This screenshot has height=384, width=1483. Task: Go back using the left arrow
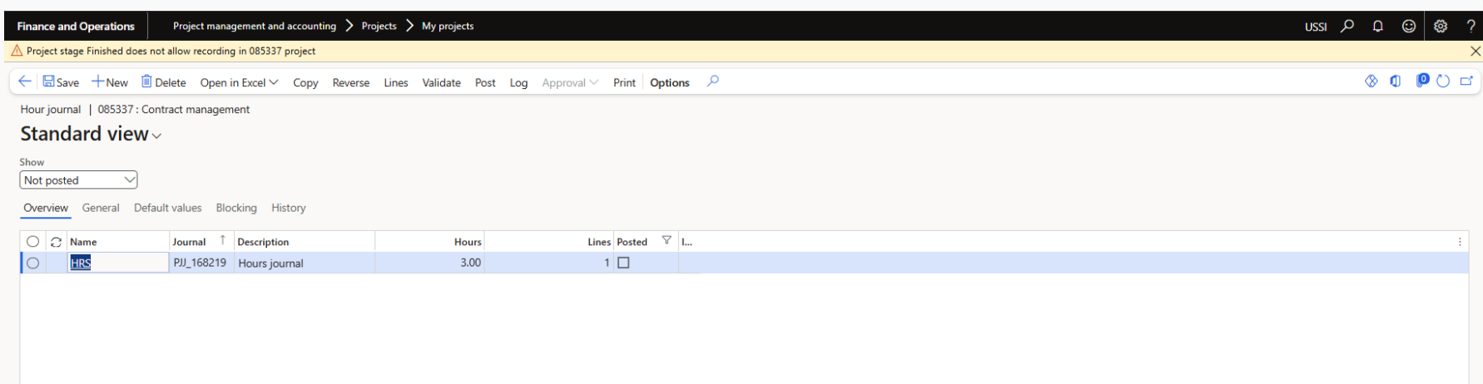click(25, 81)
